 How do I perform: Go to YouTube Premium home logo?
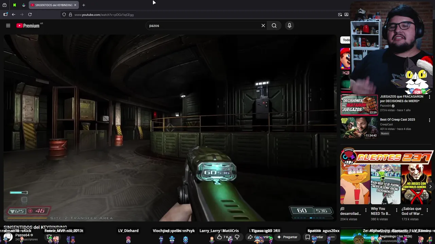(28, 25)
